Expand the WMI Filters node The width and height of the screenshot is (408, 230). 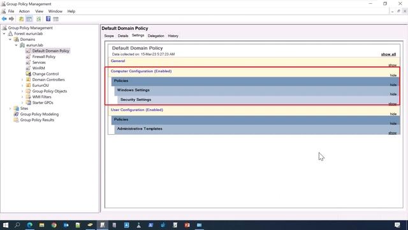(x=22, y=96)
